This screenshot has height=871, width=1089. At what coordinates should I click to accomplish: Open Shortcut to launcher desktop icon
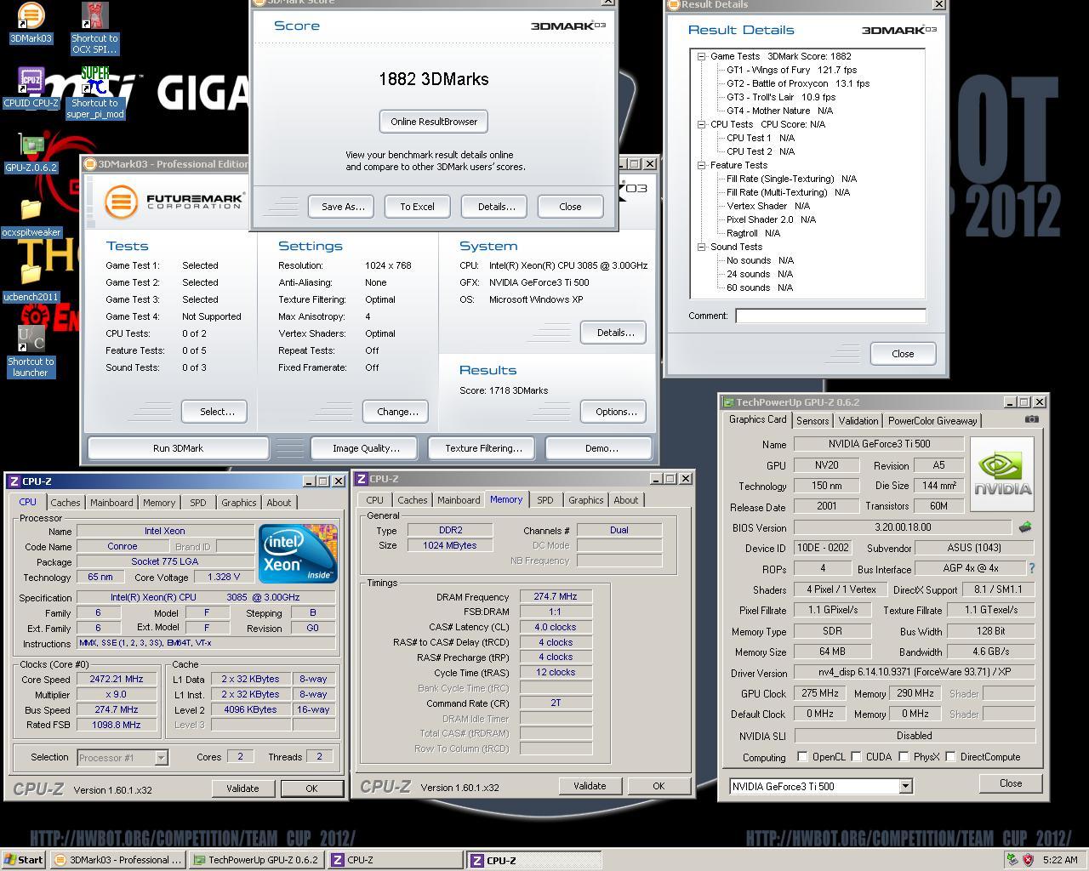point(31,352)
